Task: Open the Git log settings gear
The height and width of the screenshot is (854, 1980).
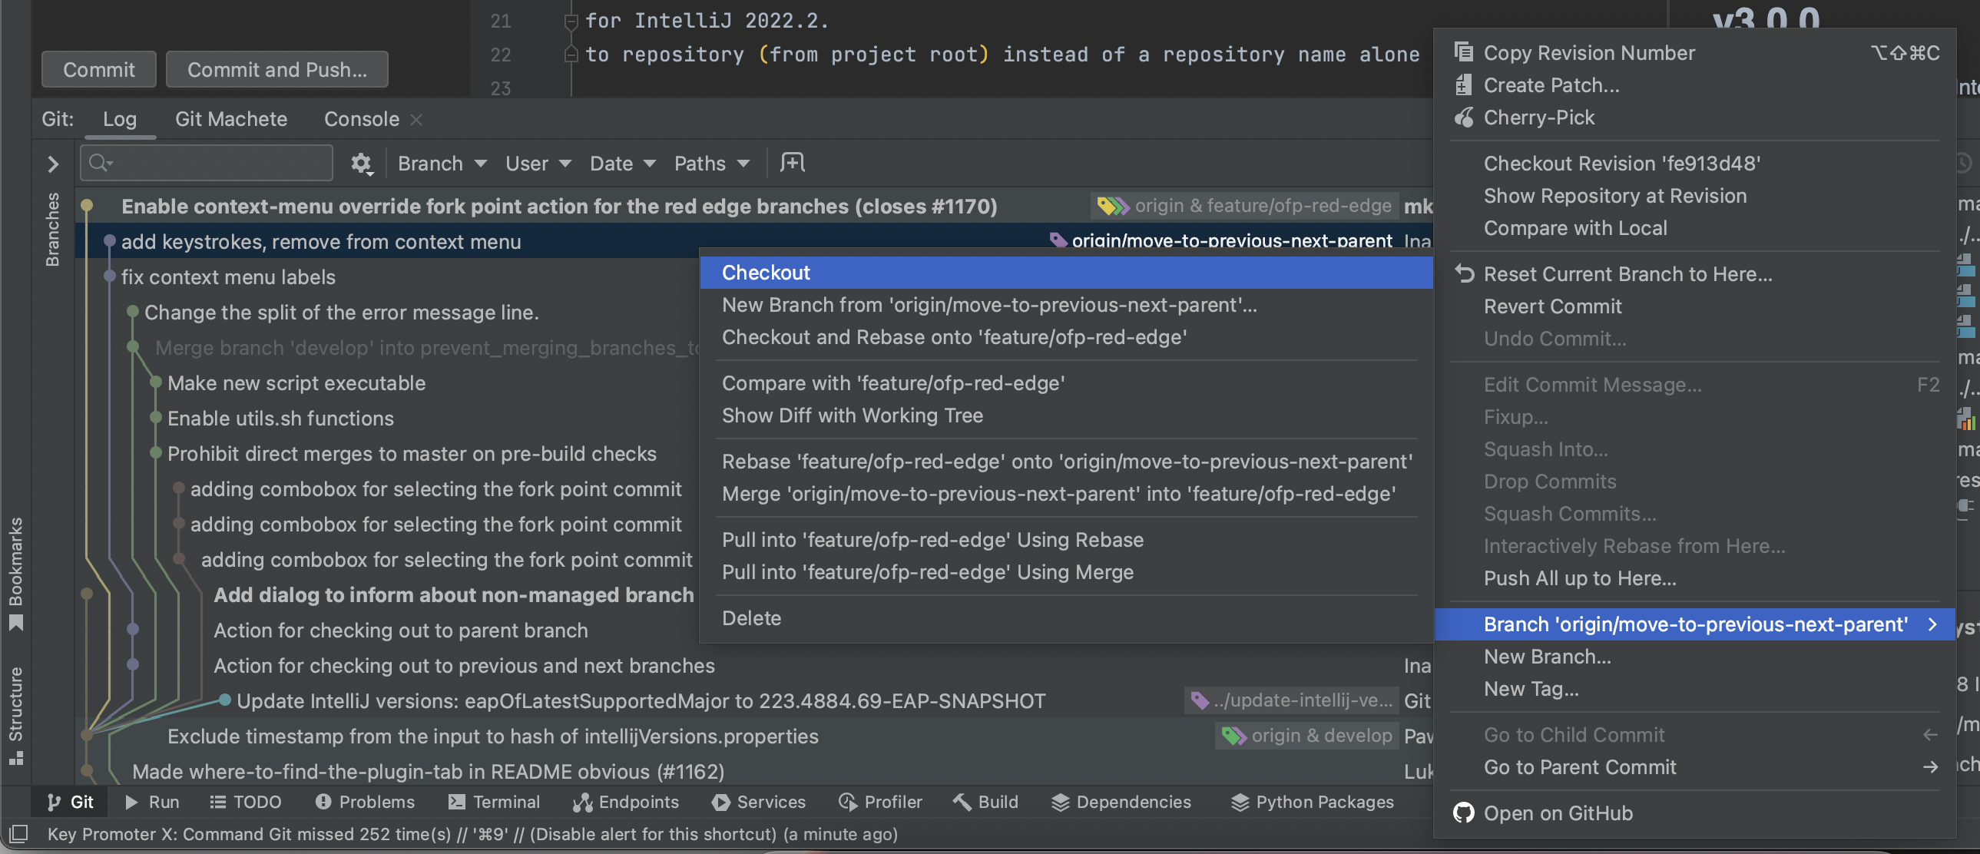Action: [x=361, y=163]
